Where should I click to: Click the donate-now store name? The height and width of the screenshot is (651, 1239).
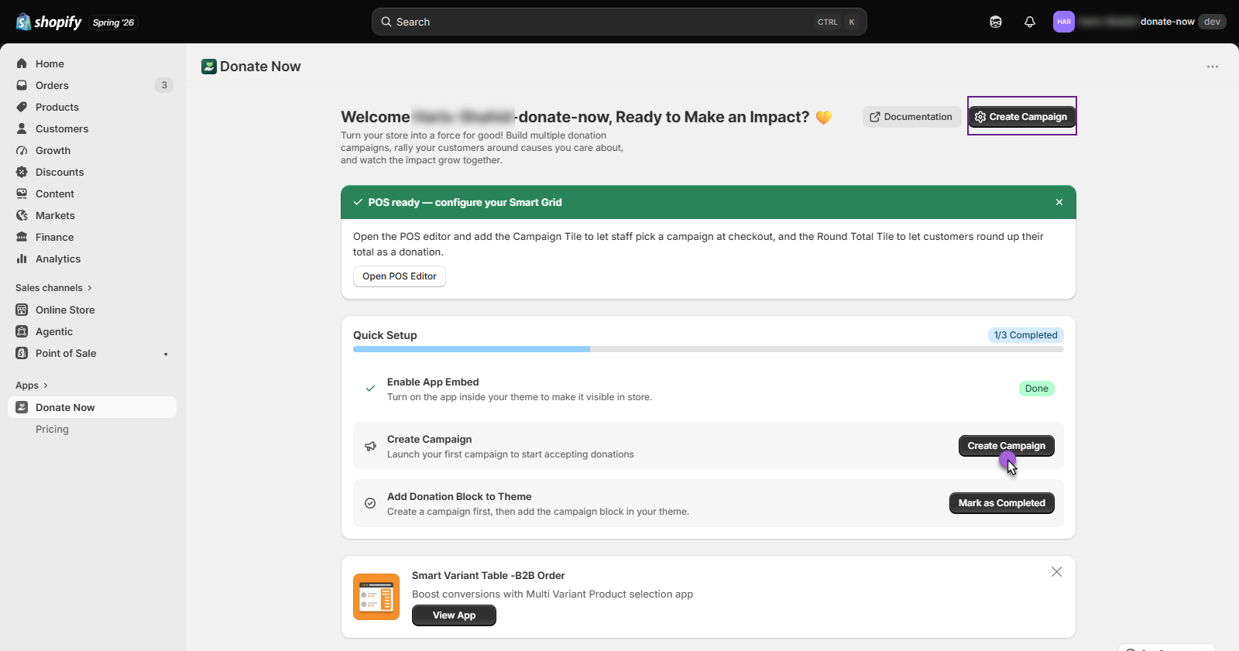pos(1168,22)
